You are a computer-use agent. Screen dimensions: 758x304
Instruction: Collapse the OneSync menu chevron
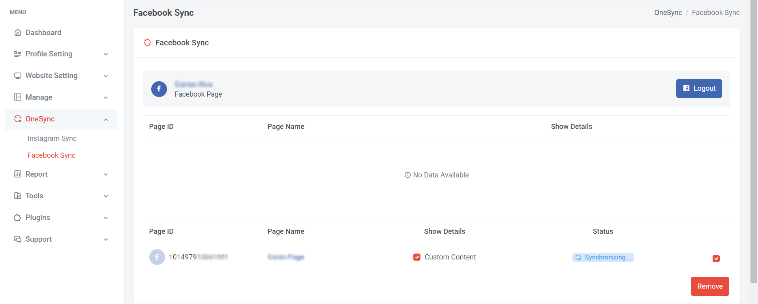106,119
